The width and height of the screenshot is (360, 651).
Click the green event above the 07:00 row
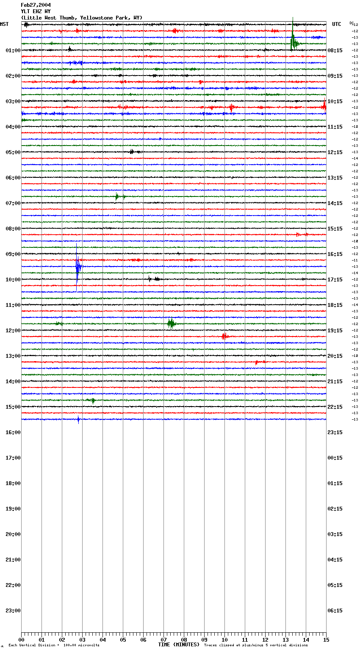[118, 196]
